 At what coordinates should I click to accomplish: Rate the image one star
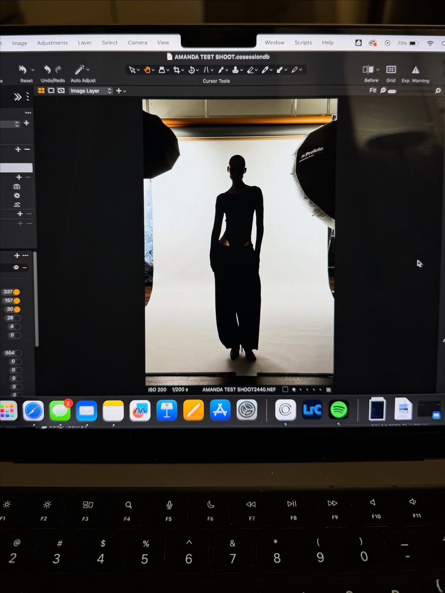294,389
